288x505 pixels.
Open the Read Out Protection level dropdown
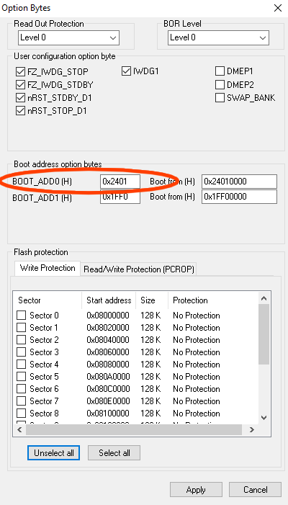click(x=68, y=37)
